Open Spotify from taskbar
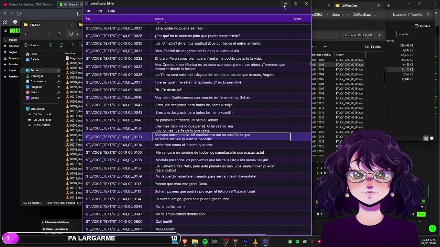440x247 pixels. tap(205, 242)
